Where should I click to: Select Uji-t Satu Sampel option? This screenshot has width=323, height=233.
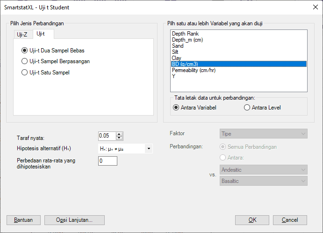tap(24, 73)
